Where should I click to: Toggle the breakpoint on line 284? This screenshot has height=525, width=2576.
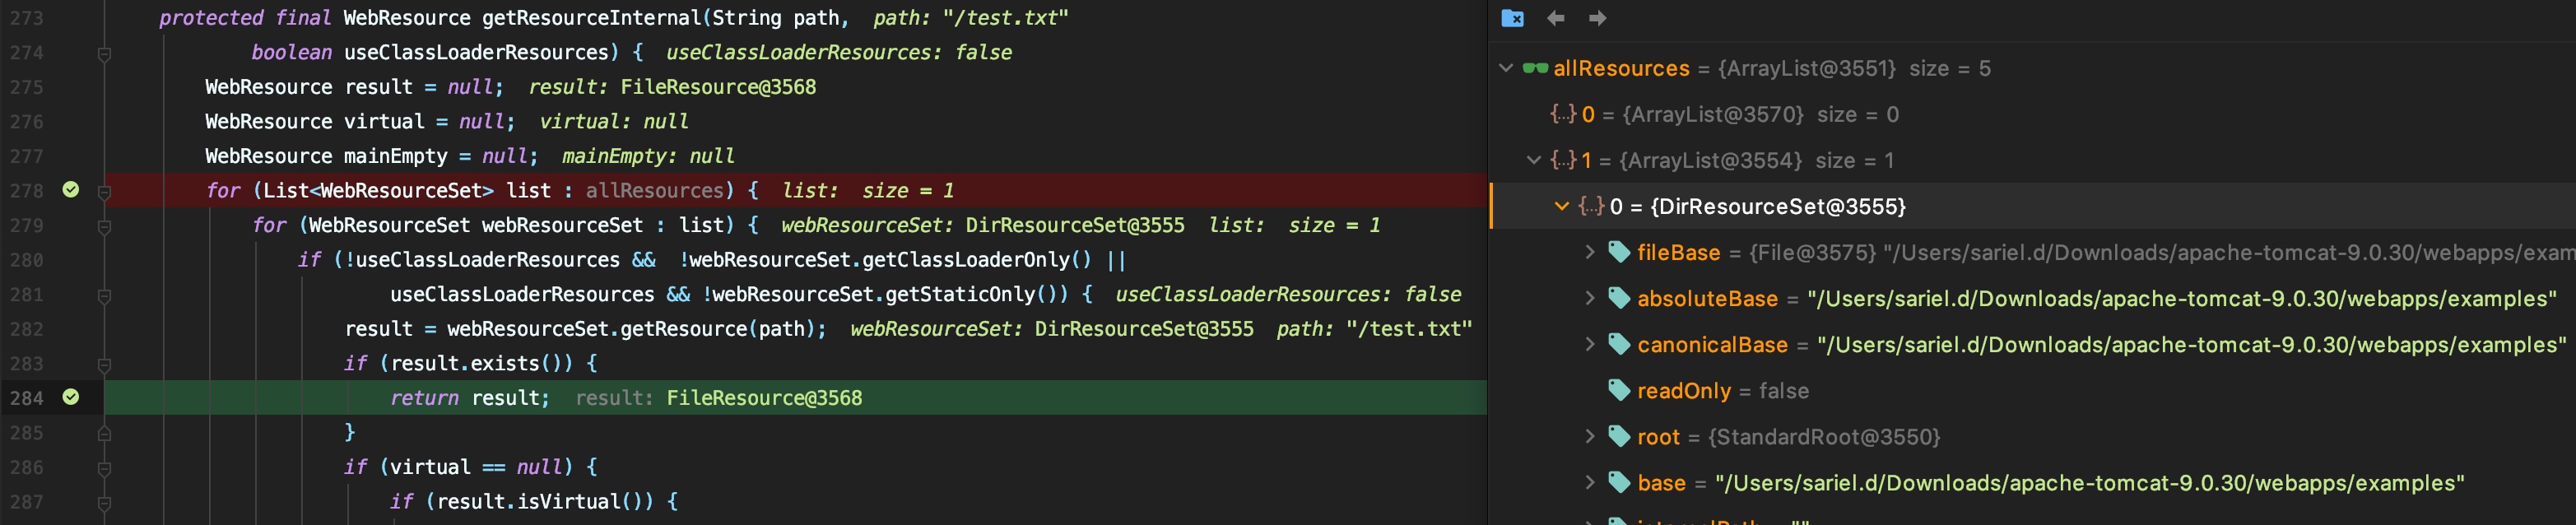71,397
